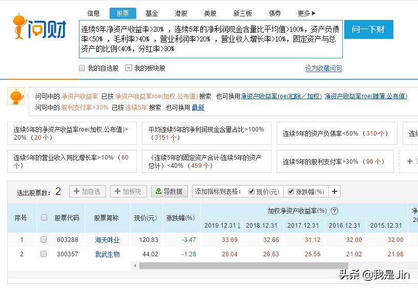Sort by the 2019.12.31 column arrow
Screen dimensions: 418x288
coord(239,226)
